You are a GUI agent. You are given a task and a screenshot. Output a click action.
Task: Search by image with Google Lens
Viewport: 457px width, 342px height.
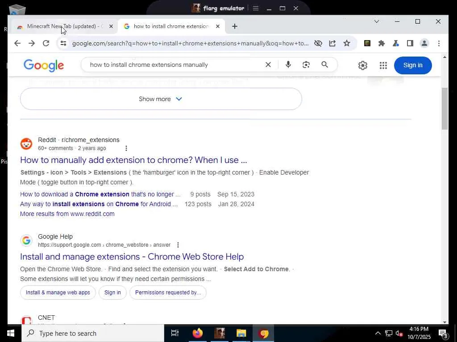point(306,65)
